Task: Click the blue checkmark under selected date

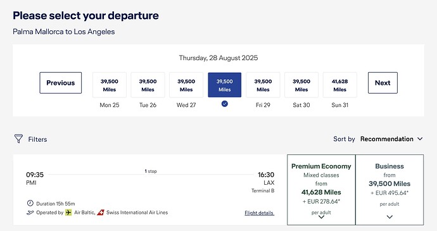Action: pyautogui.click(x=225, y=104)
